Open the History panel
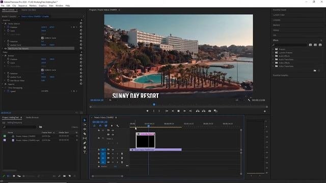 tap(276, 30)
